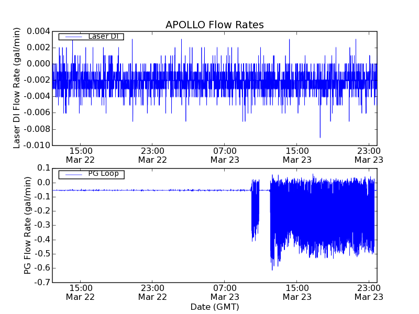Click the blue line sample in PG Loop legend

74,175
